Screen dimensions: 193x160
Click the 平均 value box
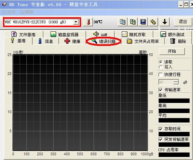click(174, 120)
